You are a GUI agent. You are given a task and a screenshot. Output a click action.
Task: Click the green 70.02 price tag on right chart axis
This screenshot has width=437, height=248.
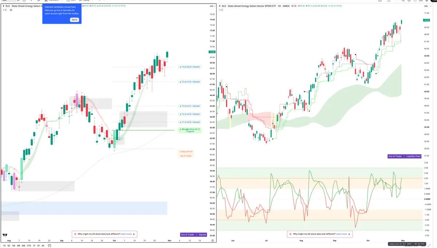[427, 20]
